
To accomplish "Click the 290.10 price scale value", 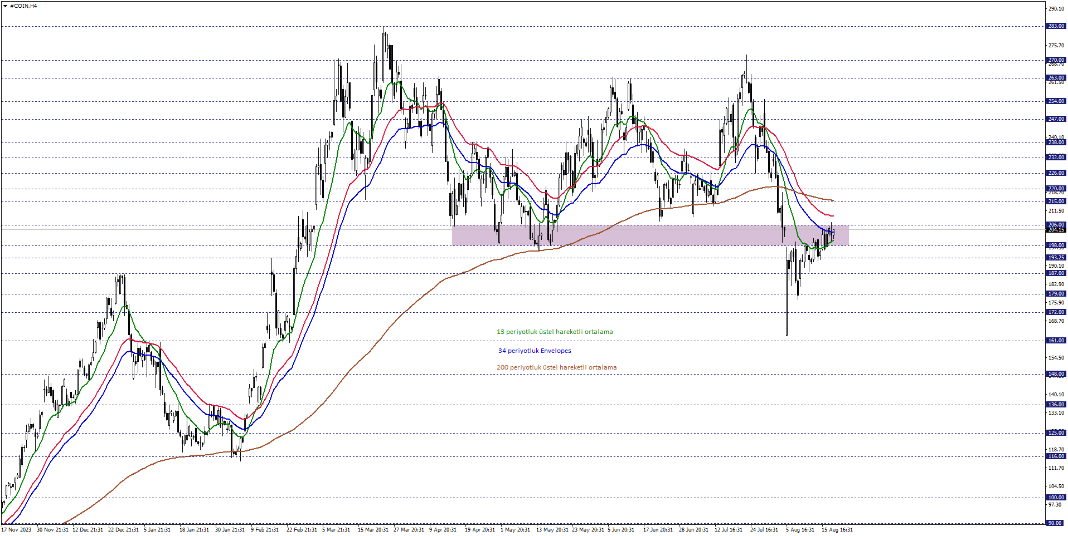I will 1056,9.
